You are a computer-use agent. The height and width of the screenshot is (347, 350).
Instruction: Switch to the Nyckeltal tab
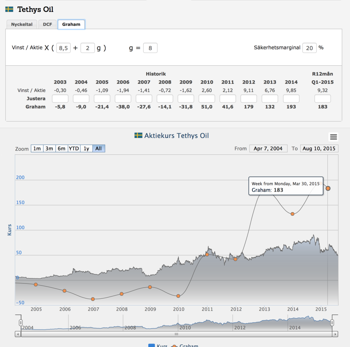(x=22, y=24)
